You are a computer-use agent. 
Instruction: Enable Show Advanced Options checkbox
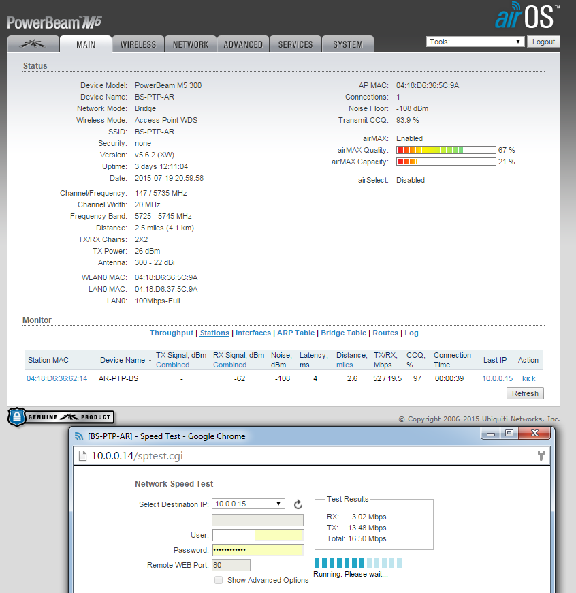point(219,580)
